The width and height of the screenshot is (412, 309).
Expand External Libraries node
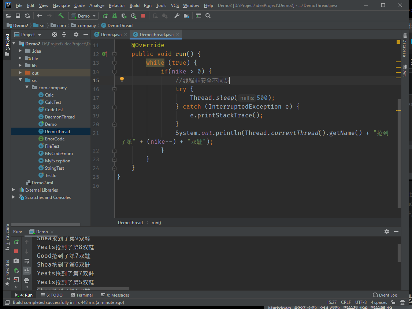click(14, 190)
